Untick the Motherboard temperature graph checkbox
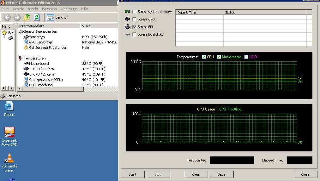Image resolution: width=320 pixels, height=181 pixels. coord(219,57)
